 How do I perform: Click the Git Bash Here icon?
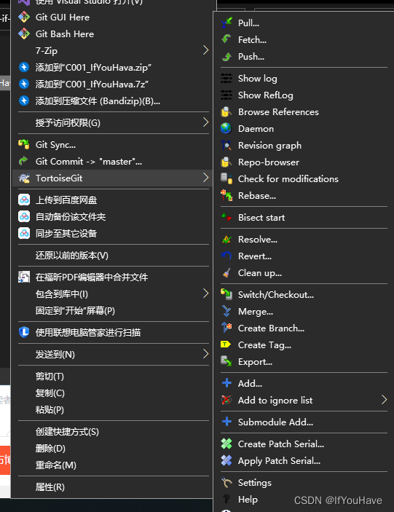(x=24, y=34)
